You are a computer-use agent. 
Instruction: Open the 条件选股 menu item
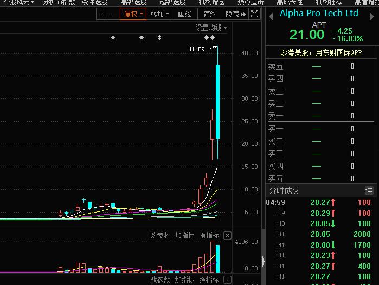tap(94, 2)
